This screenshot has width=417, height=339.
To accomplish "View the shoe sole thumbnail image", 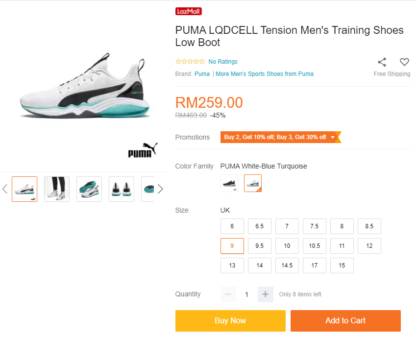I will click(x=89, y=189).
